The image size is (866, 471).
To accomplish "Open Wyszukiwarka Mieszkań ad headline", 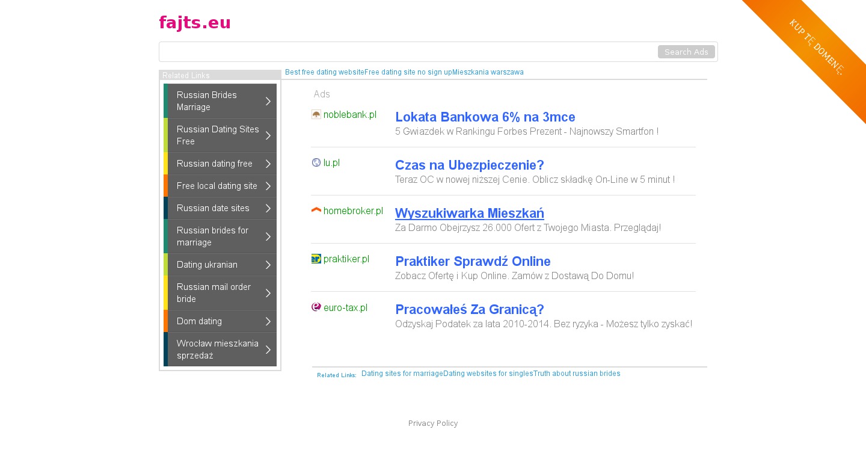I will [469, 213].
